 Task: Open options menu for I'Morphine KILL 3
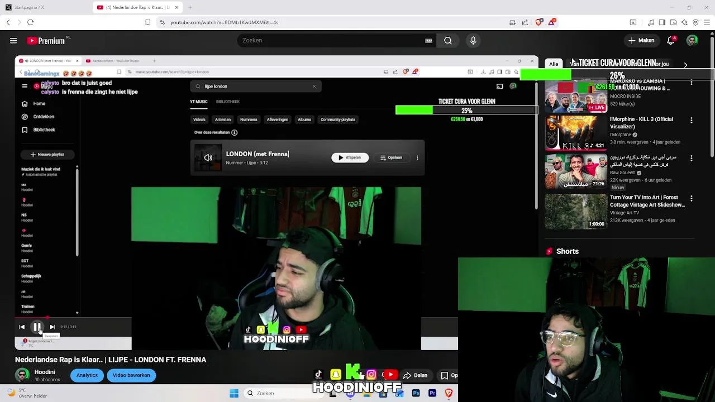[x=692, y=120]
